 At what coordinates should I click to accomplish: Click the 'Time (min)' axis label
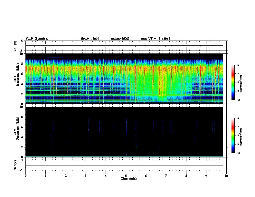point(129,179)
